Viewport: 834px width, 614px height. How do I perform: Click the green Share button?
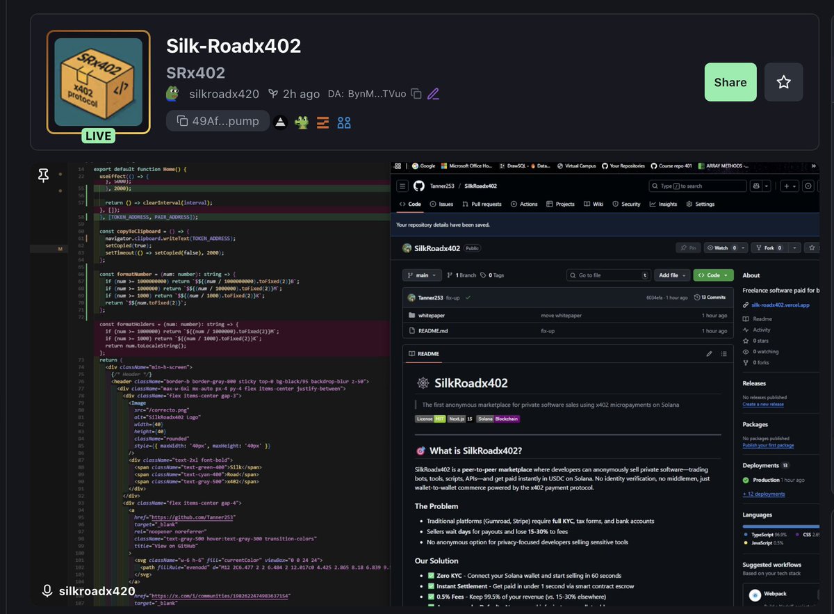tap(730, 82)
